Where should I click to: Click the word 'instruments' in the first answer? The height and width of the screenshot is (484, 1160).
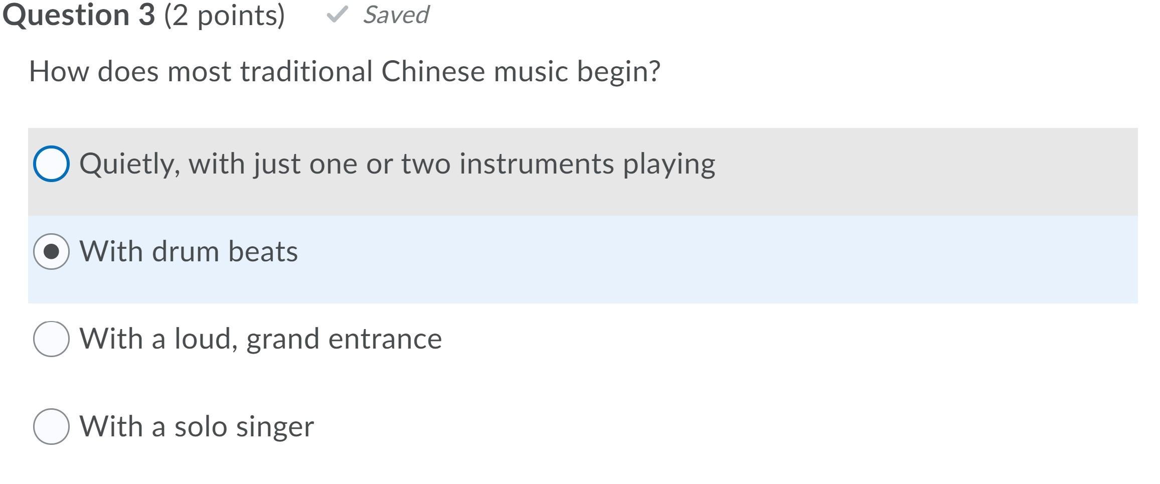pos(536,164)
